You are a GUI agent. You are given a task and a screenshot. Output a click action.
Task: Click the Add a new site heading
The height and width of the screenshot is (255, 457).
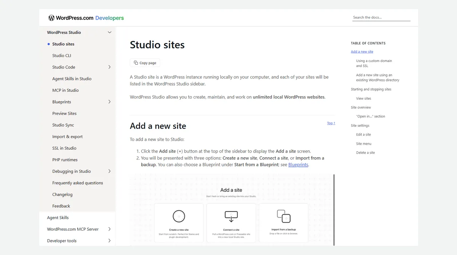pyautogui.click(x=158, y=126)
